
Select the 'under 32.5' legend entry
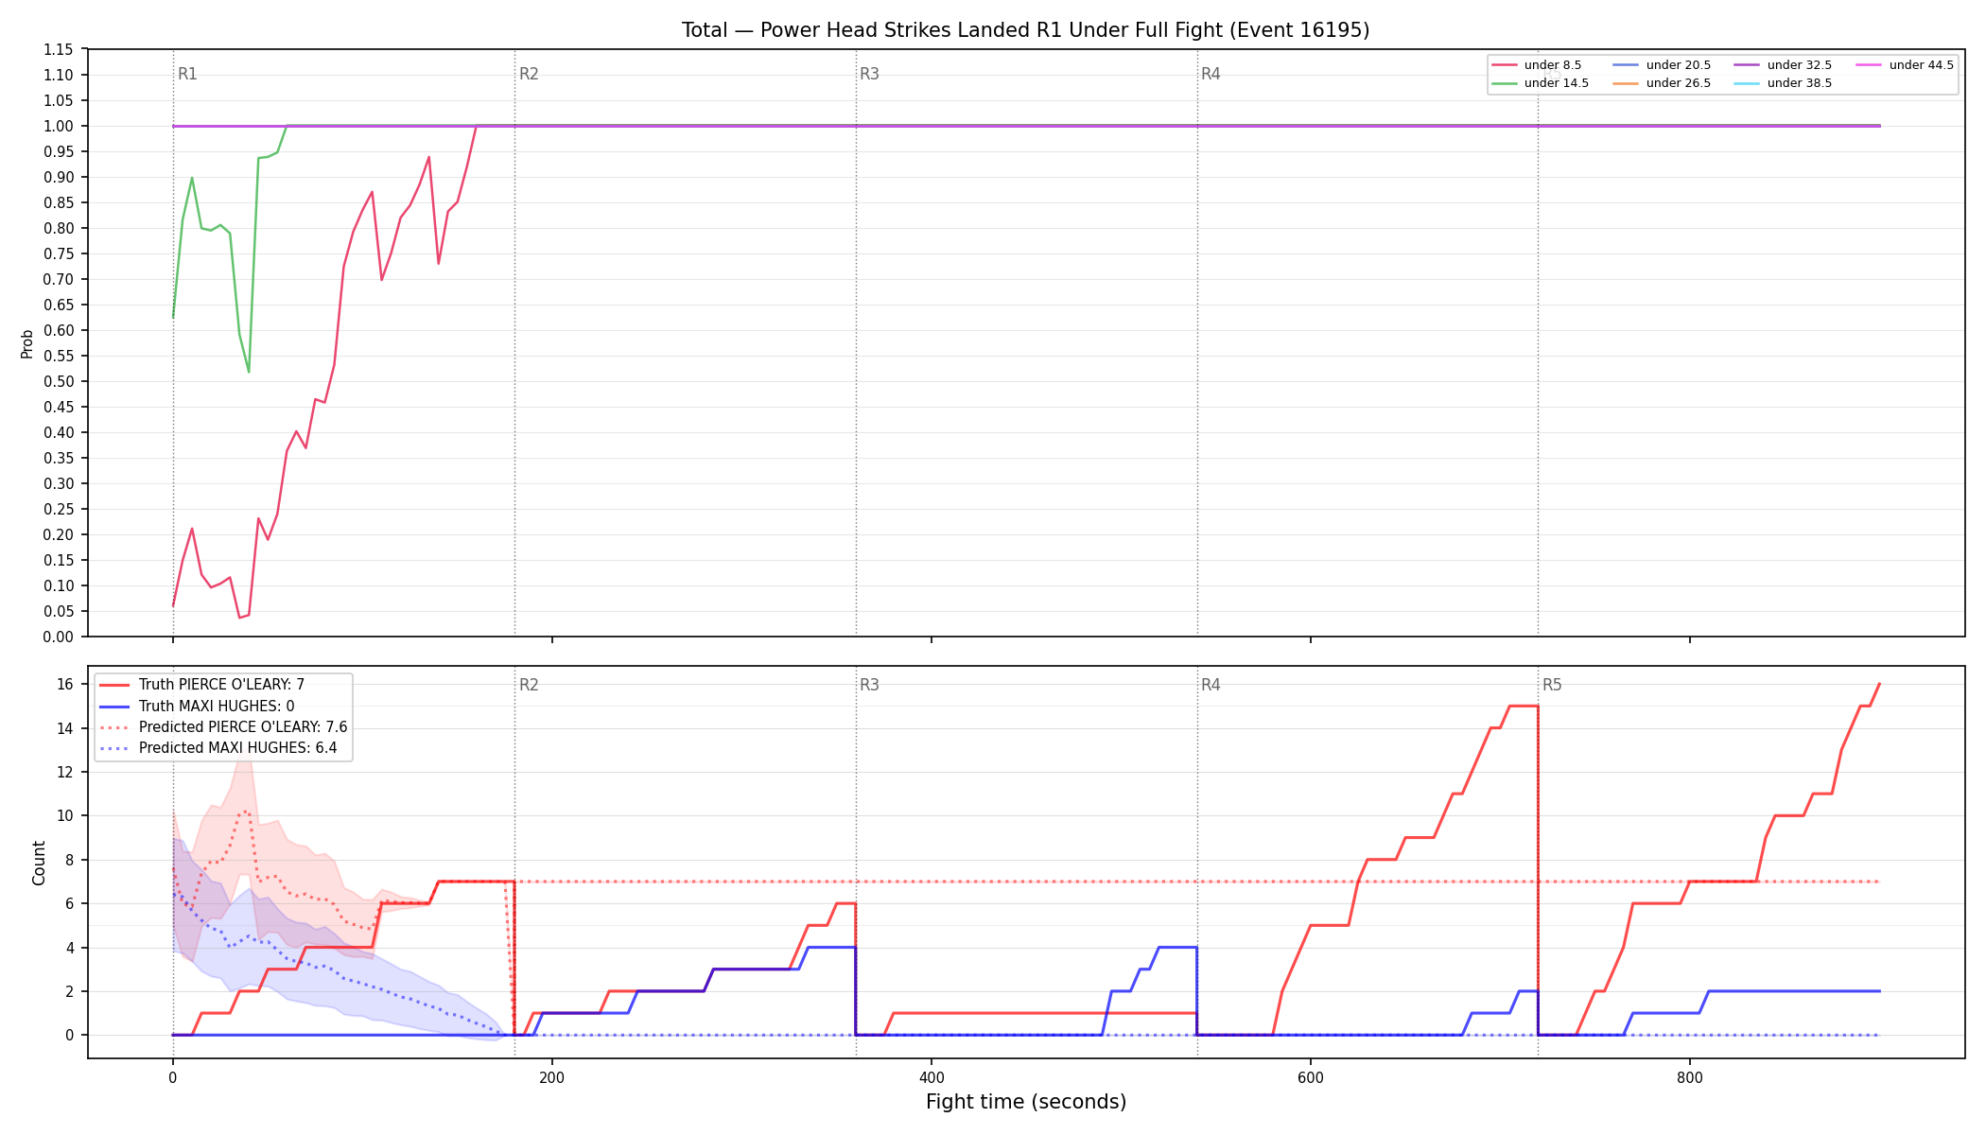coord(1784,65)
